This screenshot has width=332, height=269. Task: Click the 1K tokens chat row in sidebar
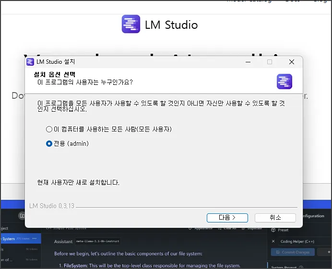point(21,249)
